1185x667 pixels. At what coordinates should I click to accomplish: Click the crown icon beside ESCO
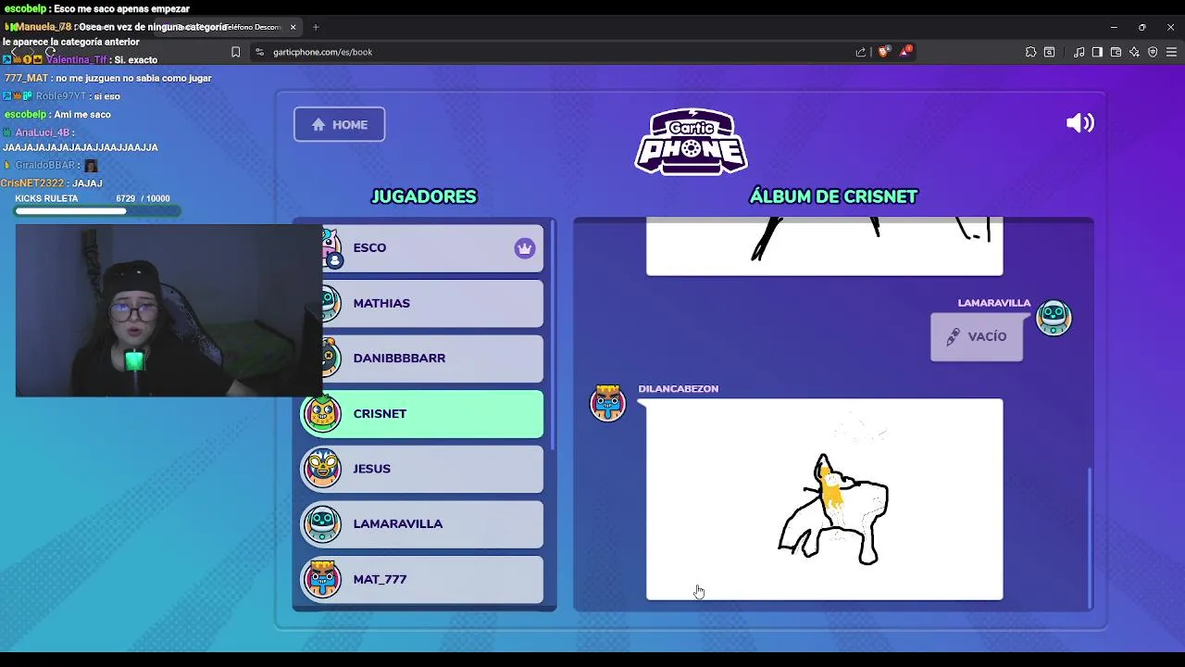tap(525, 248)
